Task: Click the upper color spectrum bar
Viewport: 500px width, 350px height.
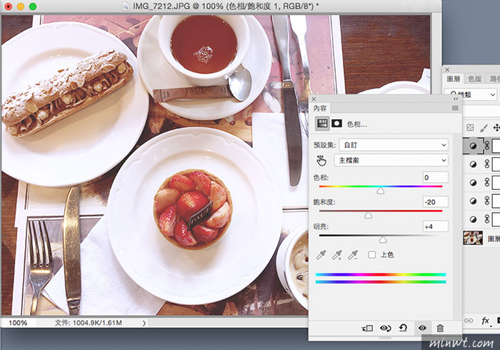Action: coord(381,274)
